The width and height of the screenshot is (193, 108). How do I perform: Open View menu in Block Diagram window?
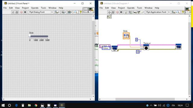(x=113, y=8)
